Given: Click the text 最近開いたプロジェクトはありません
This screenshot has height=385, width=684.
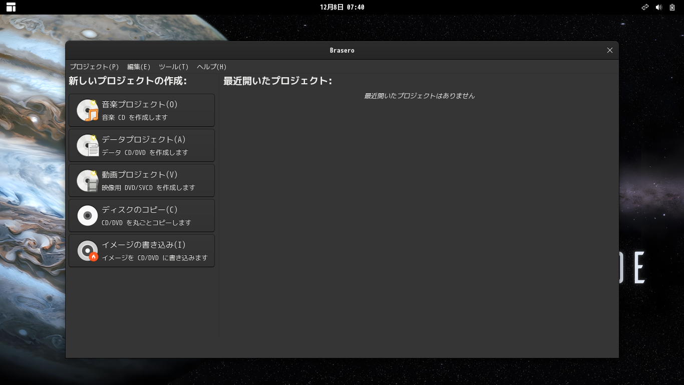Looking at the screenshot, I should point(419,96).
